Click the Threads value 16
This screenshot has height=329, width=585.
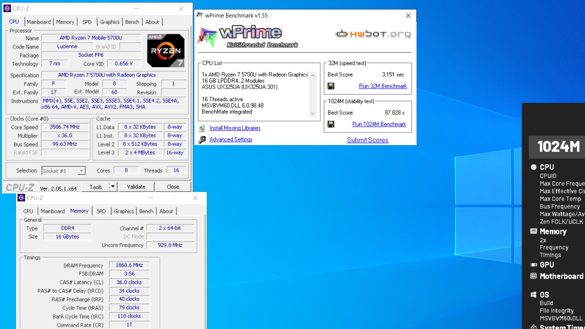pos(176,170)
